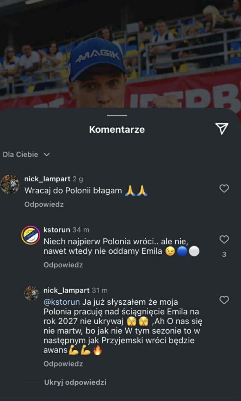The height and width of the screenshot is (401, 241).
Task: Click nick_lampart username on the 31 m reply
Action: point(66,291)
